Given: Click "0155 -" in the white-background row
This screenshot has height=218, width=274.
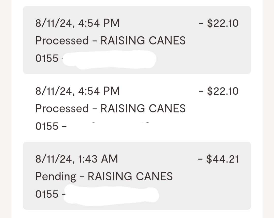Looking at the screenshot, I should [51, 126].
